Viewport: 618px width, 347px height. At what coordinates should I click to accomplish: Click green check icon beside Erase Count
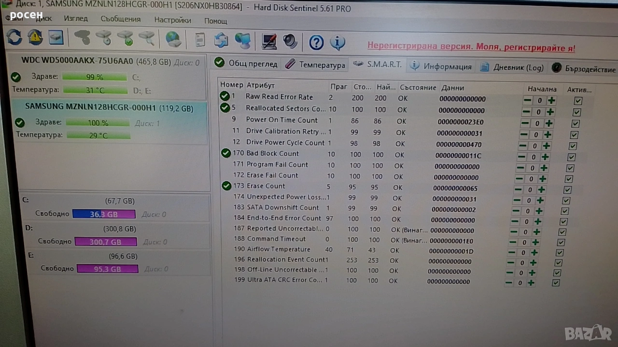pyautogui.click(x=226, y=186)
